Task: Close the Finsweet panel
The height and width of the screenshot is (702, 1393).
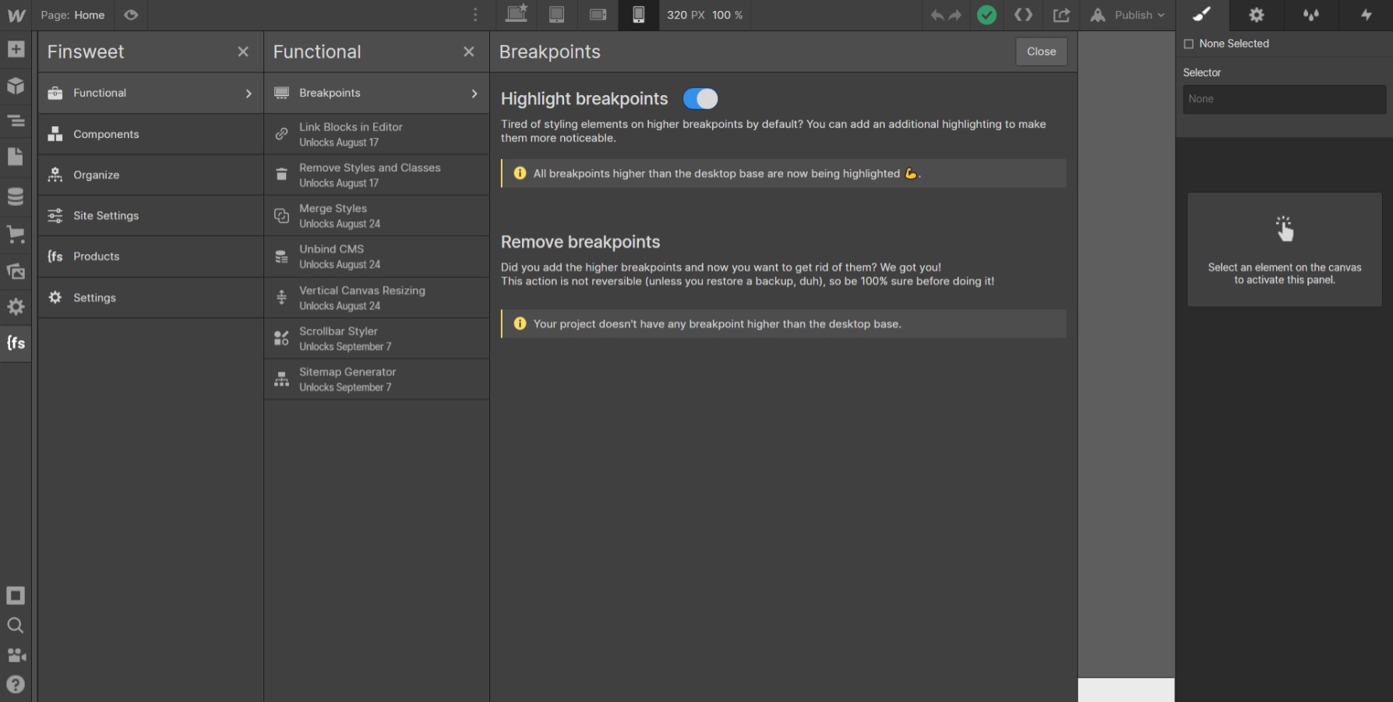Action: coord(243,51)
